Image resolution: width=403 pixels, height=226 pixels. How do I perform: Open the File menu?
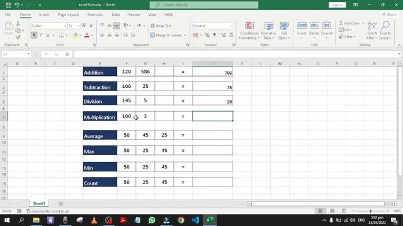(x=8, y=14)
